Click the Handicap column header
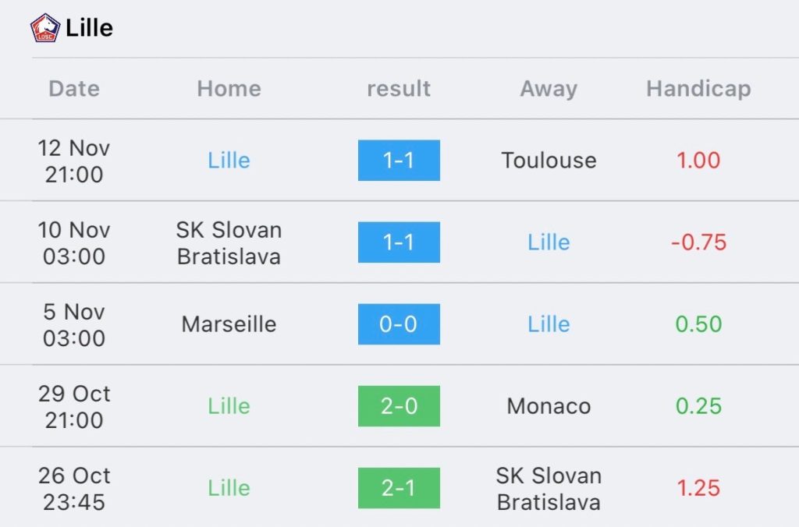 [698, 89]
